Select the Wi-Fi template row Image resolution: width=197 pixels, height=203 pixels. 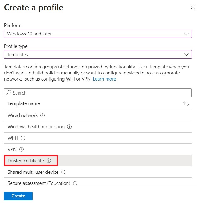[98, 138]
